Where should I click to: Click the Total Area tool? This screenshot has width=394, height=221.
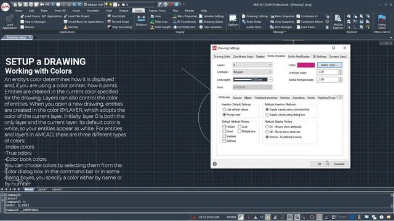[x=159, y=21]
